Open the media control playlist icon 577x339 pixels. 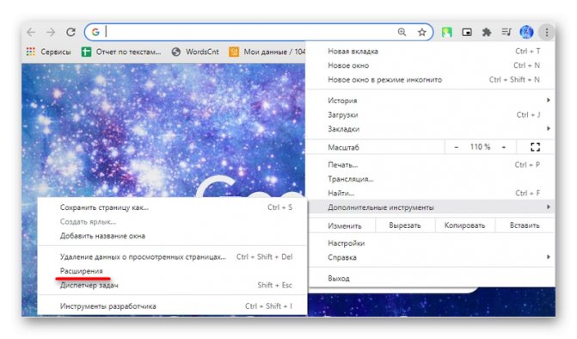coord(506,33)
